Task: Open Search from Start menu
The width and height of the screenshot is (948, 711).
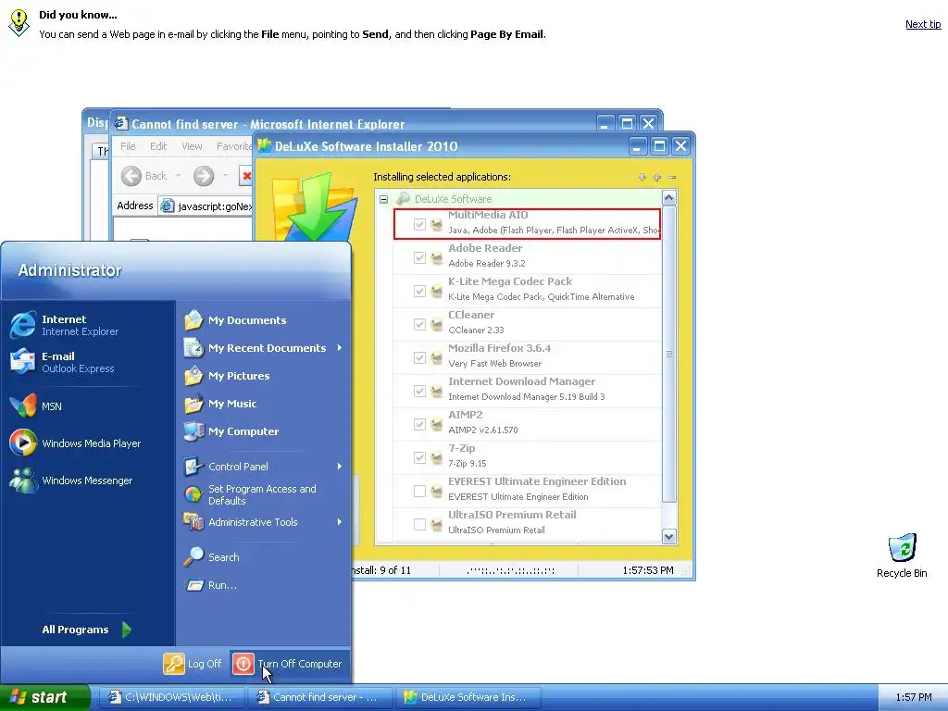Action: 212,556
